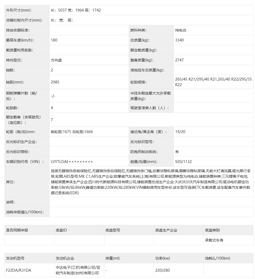Click the 发动机型号 value F22DA/R31DA

tap(18, 270)
